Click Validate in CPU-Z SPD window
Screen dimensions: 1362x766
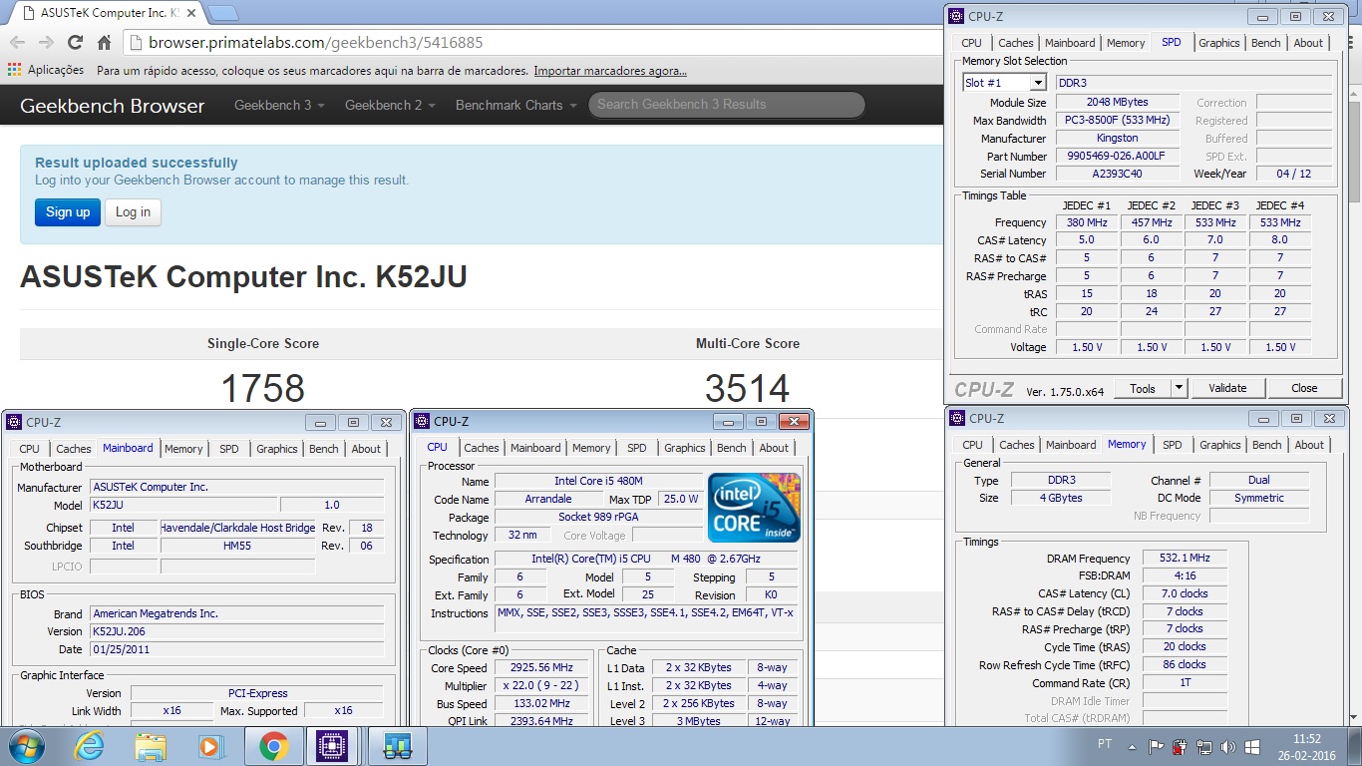click(x=1227, y=388)
